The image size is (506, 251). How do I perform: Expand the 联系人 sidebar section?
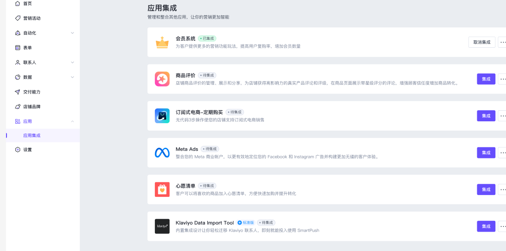(72, 63)
